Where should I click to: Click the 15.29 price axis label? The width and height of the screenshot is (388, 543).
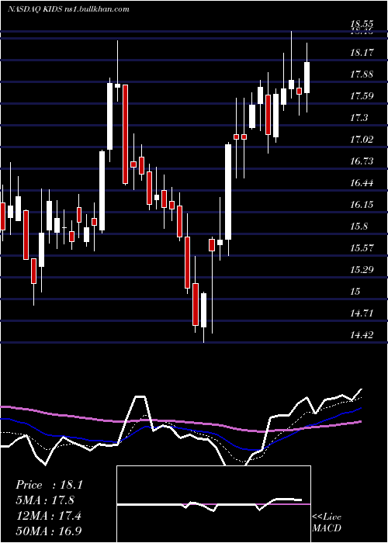click(362, 270)
